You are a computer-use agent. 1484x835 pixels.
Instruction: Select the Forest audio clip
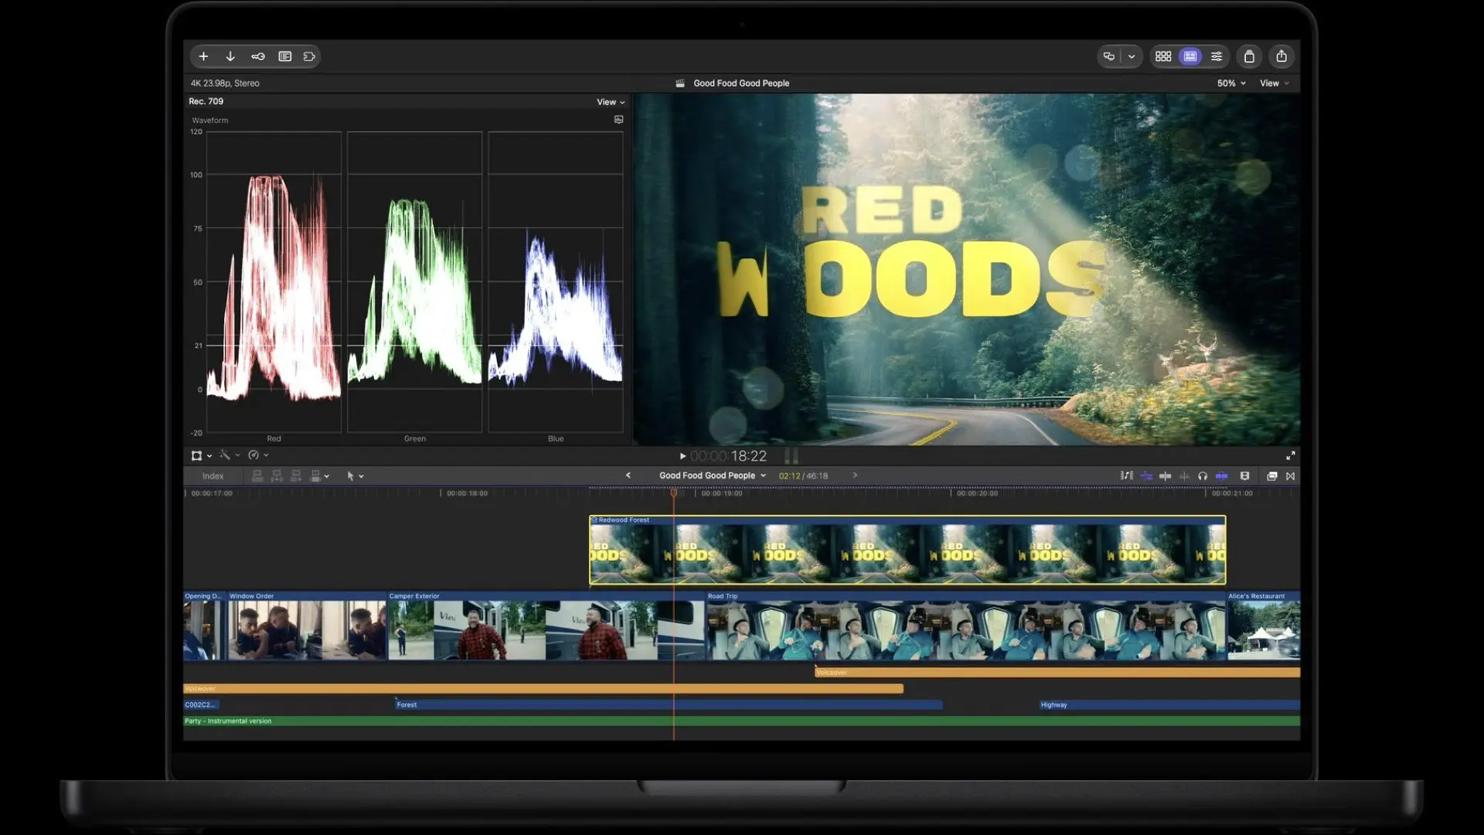(x=669, y=705)
